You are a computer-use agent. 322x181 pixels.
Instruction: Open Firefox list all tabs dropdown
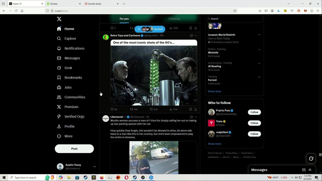click(289, 4)
